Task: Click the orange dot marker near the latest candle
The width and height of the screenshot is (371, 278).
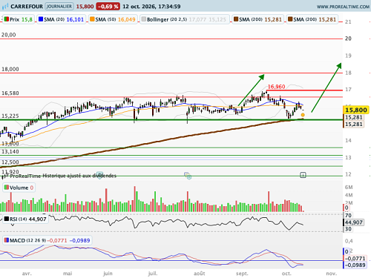Action: point(303,115)
